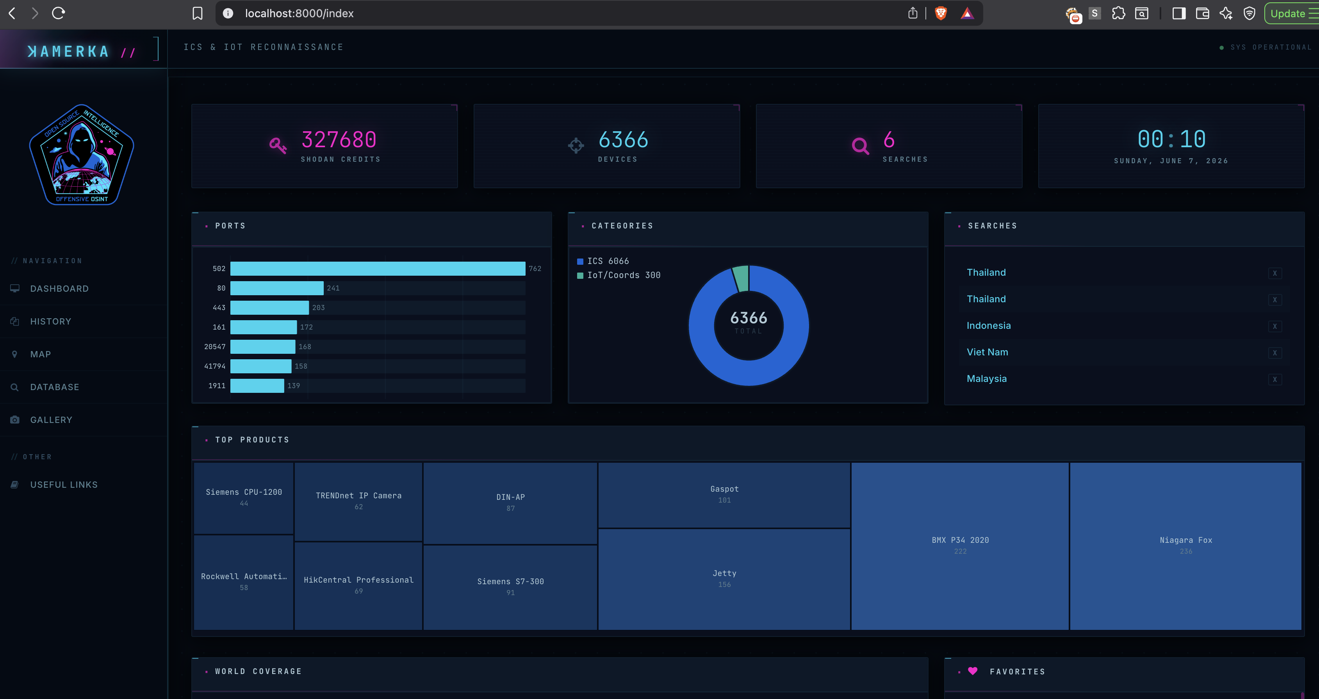Open the Indonesia search result
The width and height of the screenshot is (1319, 699).
coord(988,326)
